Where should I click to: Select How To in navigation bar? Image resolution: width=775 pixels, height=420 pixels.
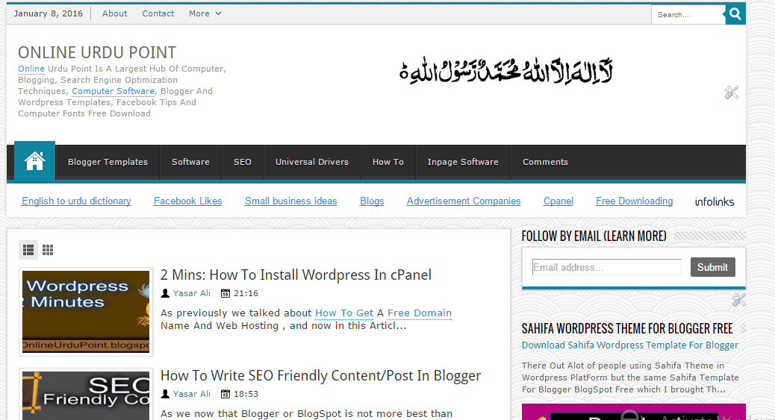388,162
